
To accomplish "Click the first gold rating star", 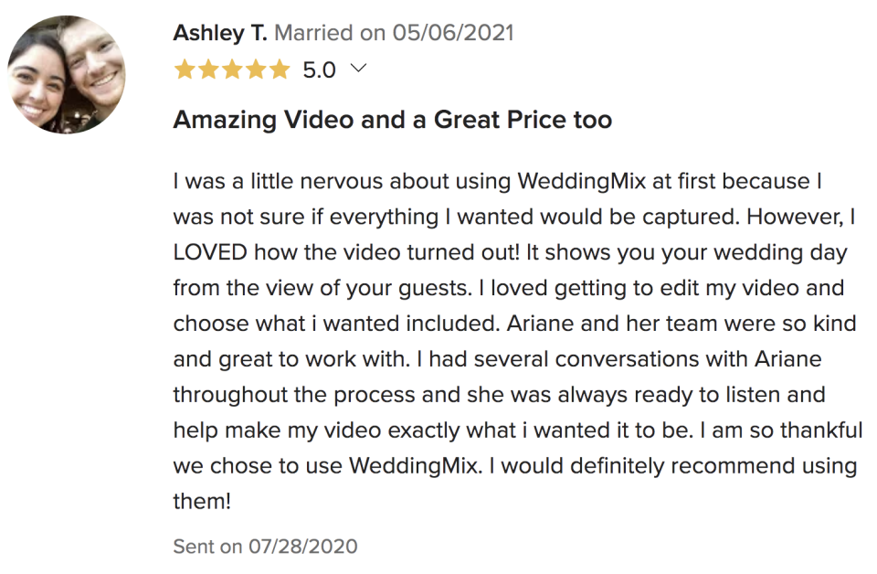I will point(185,69).
